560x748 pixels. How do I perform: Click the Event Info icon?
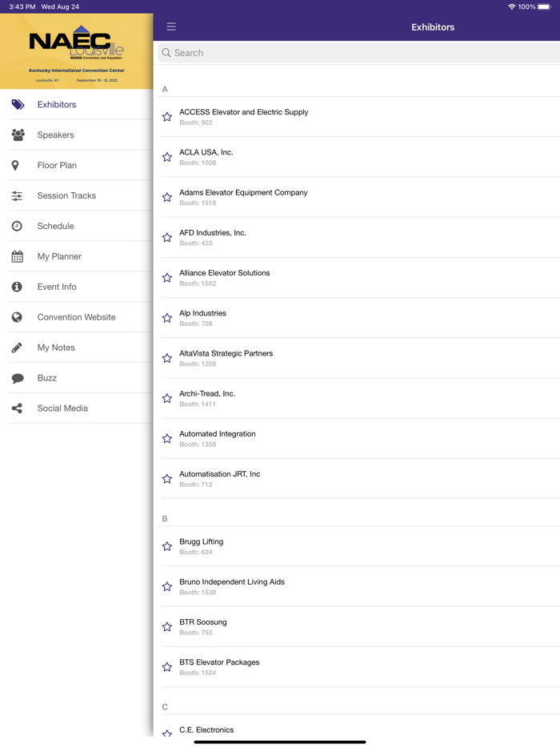tap(17, 287)
